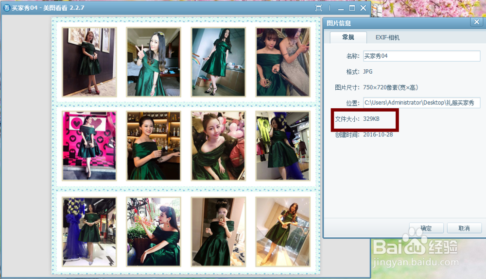Click photo of woman against teal wall
This screenshot has width=486, height=279.
tap(218, 62)
